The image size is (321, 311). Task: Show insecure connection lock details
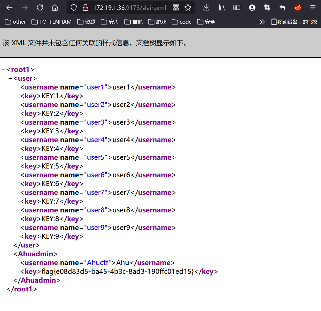click(85, 8)
